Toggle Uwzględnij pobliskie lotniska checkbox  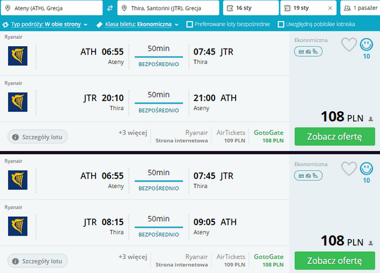point(281,24)
